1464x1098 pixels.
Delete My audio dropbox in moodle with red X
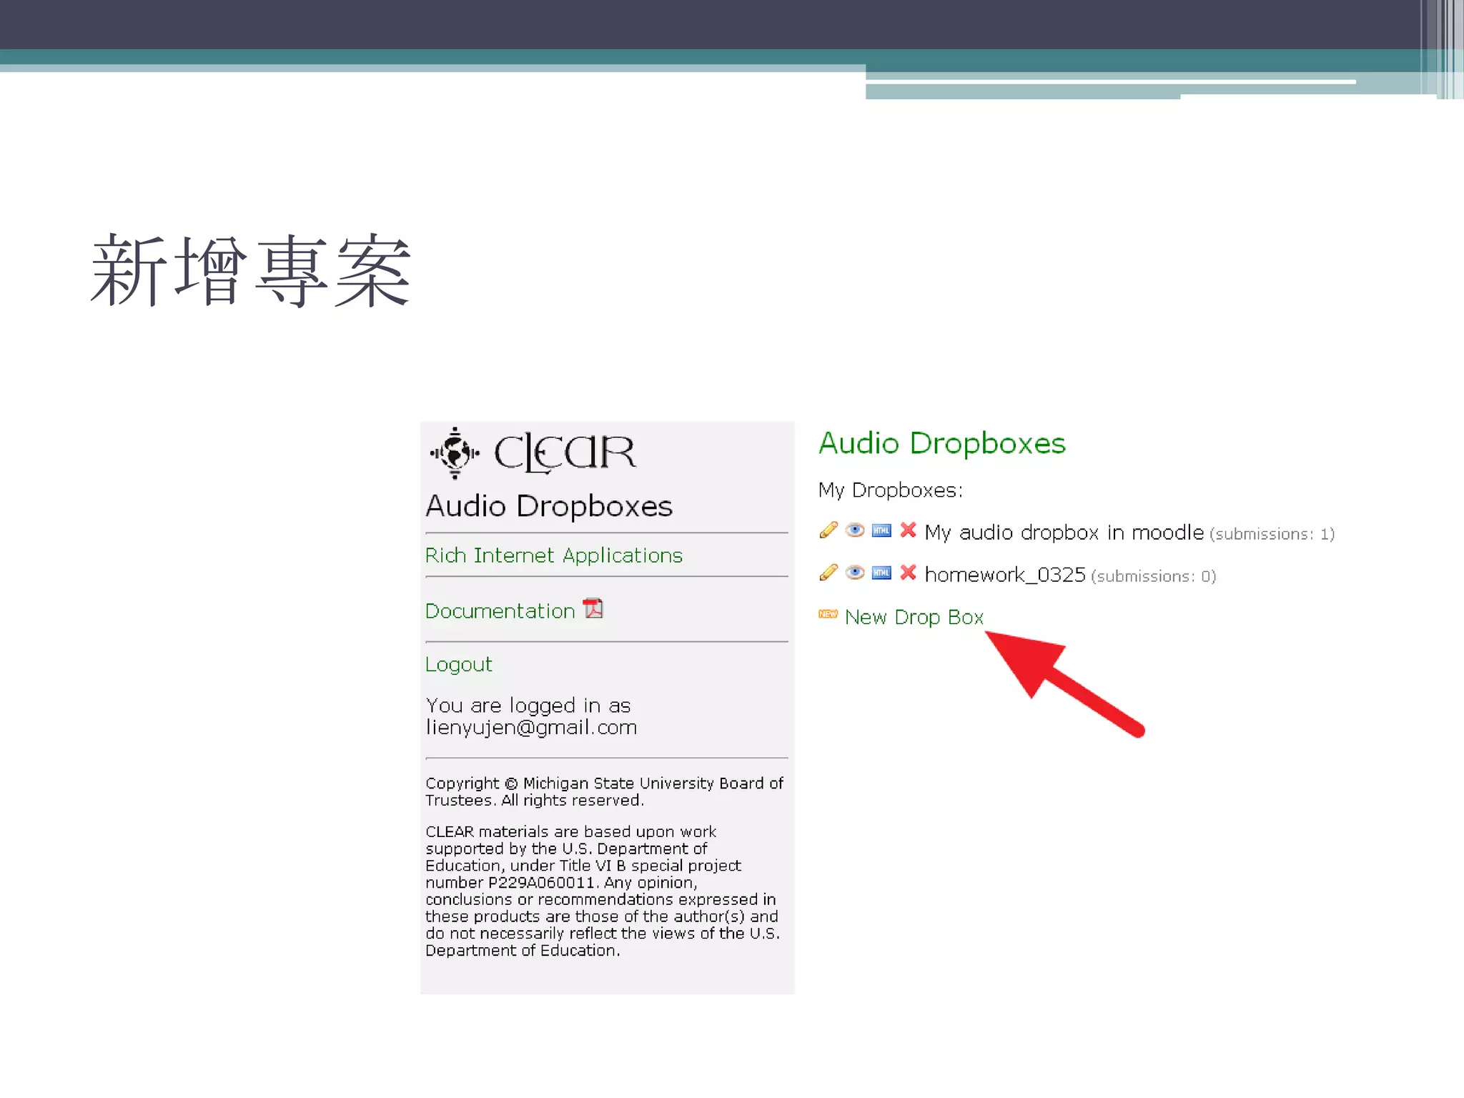[x=909, y=530]
